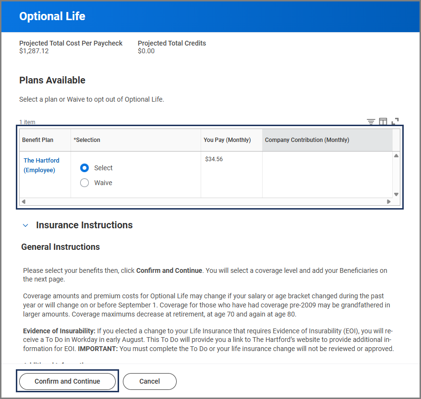Toggle fullscreen view for the plans table
The height and width of the screenshot is (399, 421).
coord(395,122)
